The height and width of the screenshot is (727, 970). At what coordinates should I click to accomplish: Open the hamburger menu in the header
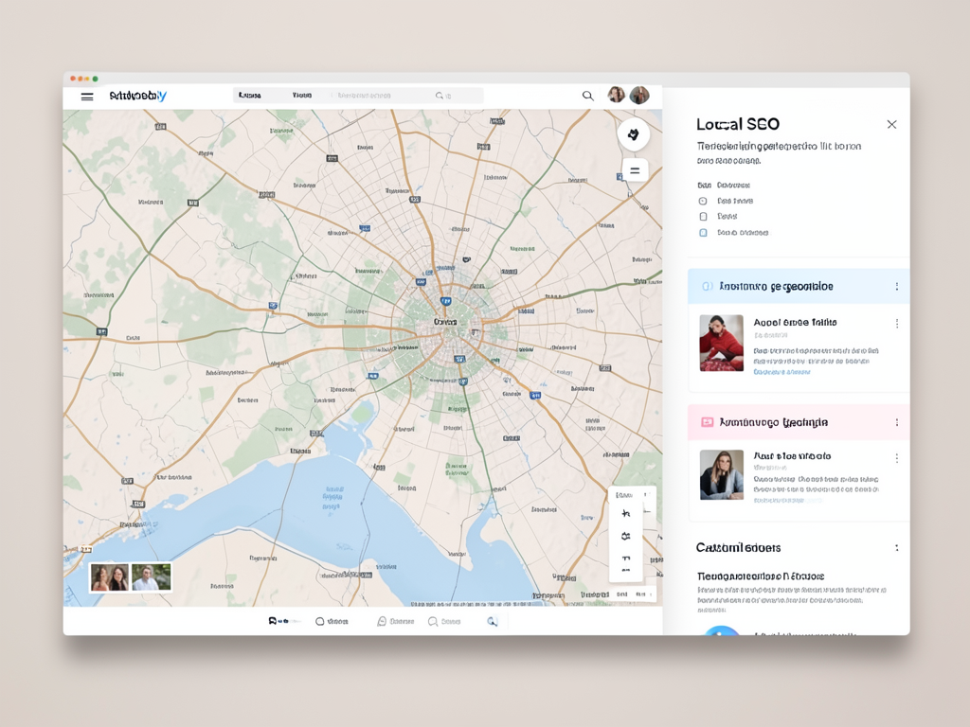[87, 97]
